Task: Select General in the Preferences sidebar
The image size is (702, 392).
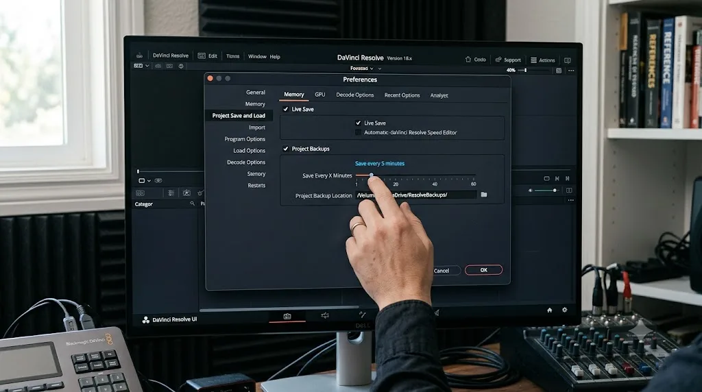Action: (x=255, y=93)
